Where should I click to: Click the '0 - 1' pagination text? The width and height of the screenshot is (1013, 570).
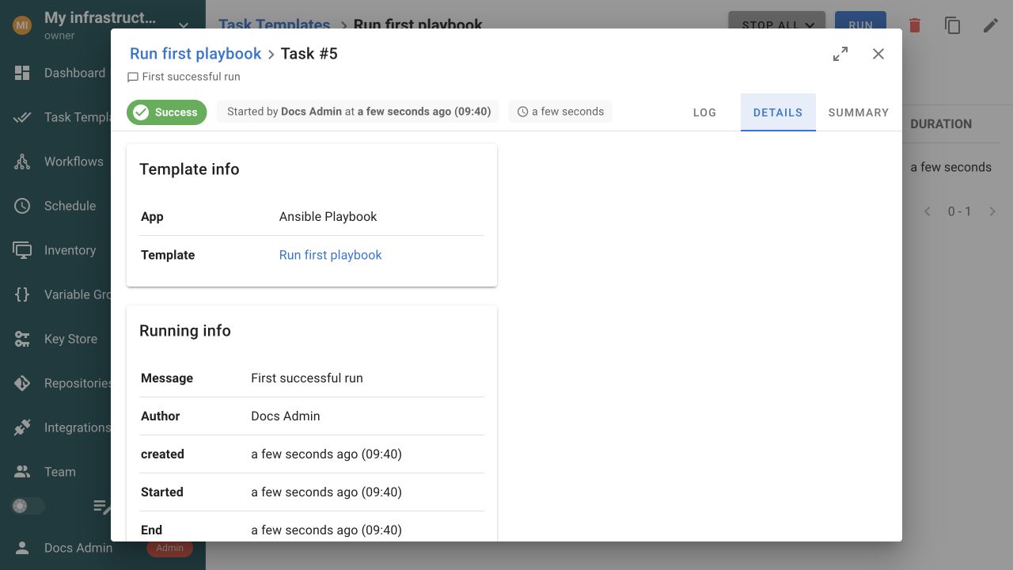(959, 211)
